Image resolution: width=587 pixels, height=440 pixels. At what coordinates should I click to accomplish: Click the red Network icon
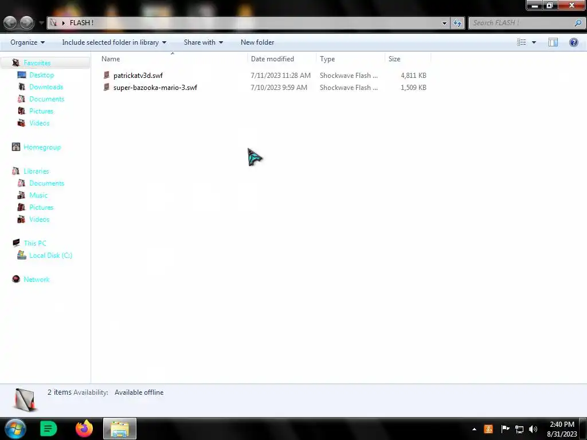point(15,279)
